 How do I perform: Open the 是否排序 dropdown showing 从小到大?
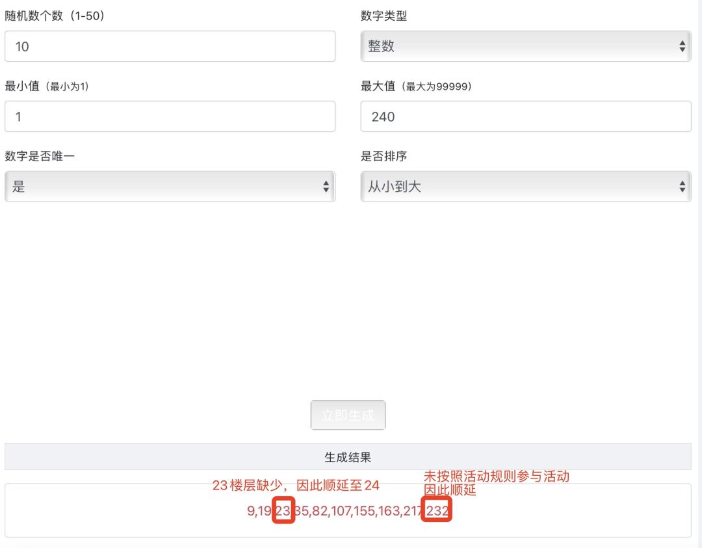(x=525, y=187)
